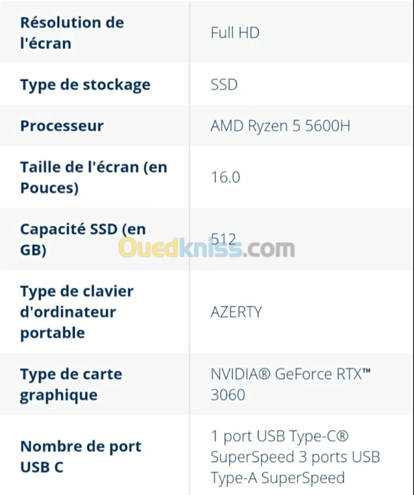Select the "Taille de l'écran (en Pouces)" label
This screenshot has height=495, width=414.
(93, 178)
